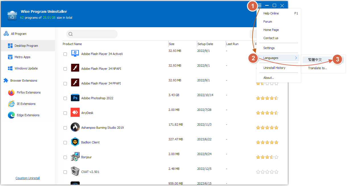Click the star rating for Badlion Client
The image size is (347, 186).
(x=267, y=142)
